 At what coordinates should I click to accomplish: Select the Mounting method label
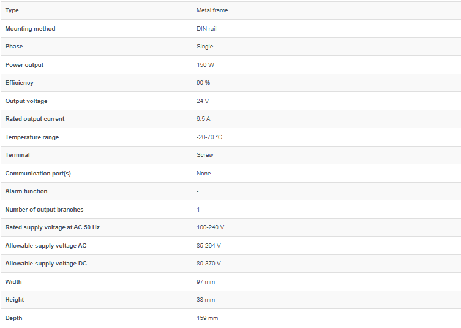(x=30, y=29)
